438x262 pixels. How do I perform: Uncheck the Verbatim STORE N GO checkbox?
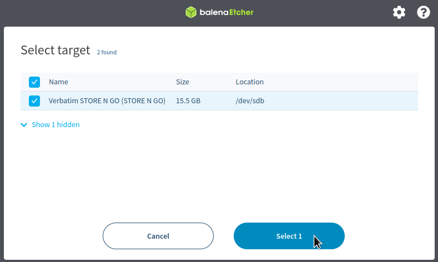[x=34, y=101]
